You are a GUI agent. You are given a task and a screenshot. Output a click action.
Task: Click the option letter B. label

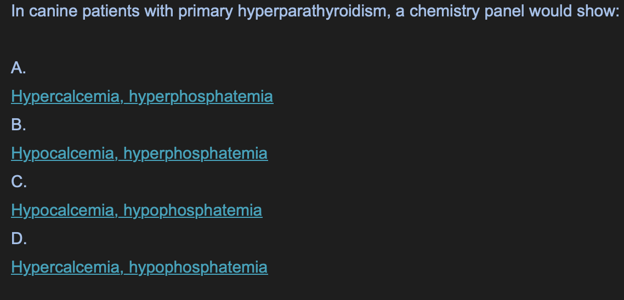point(19,125)
